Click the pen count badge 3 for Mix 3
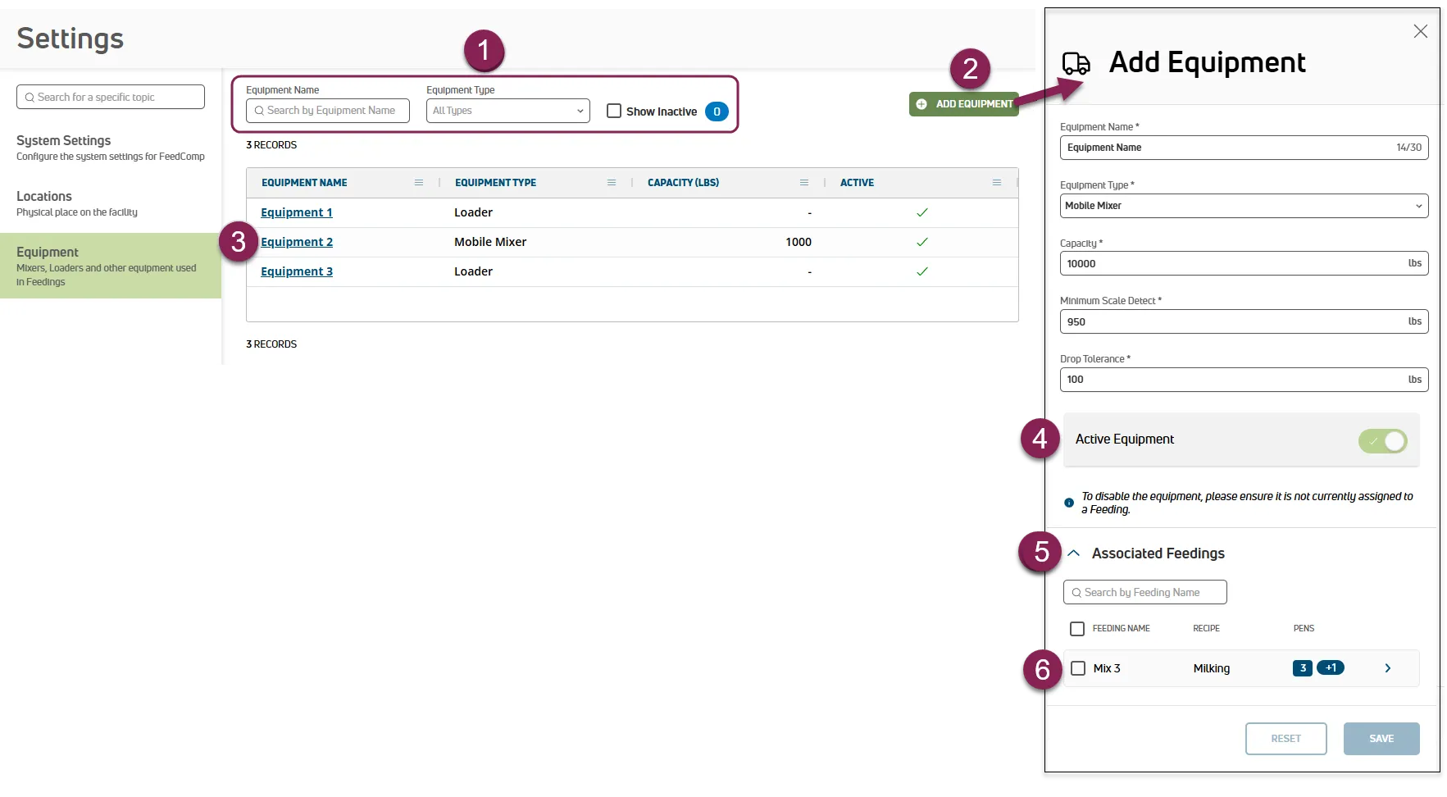Image resolution: width=1447 pixels, height=797 pixels. point(1302,668)
